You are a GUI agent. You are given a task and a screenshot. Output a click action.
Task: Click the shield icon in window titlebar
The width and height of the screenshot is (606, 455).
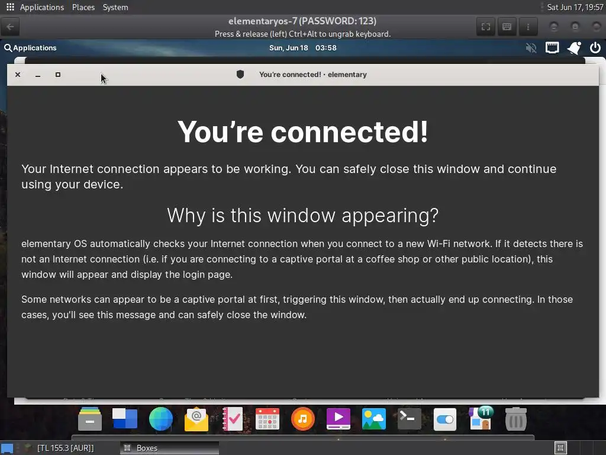[x=240, y=74]
